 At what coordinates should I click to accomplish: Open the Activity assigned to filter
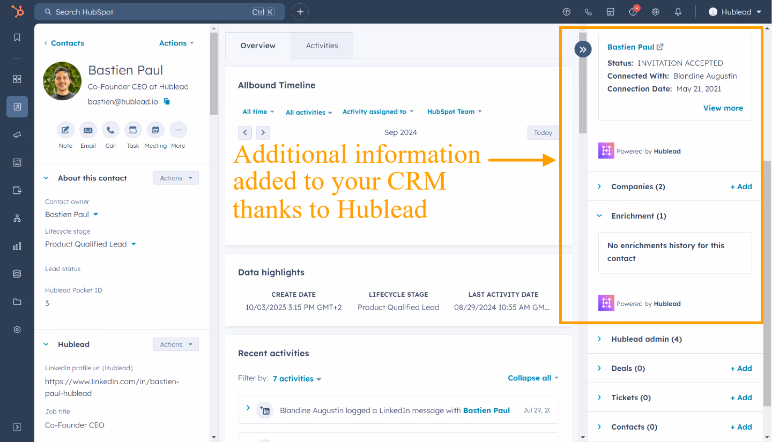378,111
